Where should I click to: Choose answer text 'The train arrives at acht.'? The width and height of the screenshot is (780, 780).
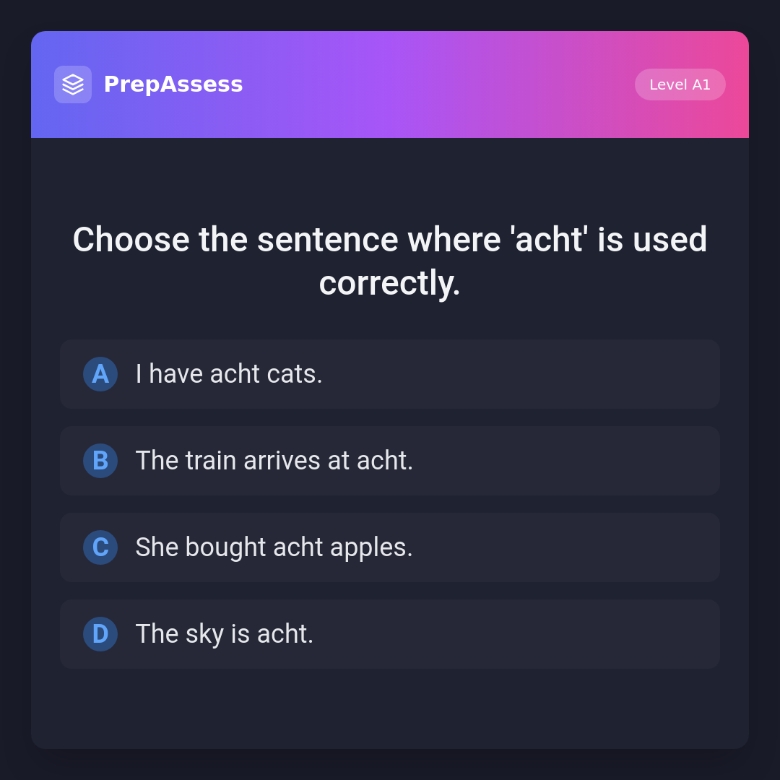click(x=274, y=461)
